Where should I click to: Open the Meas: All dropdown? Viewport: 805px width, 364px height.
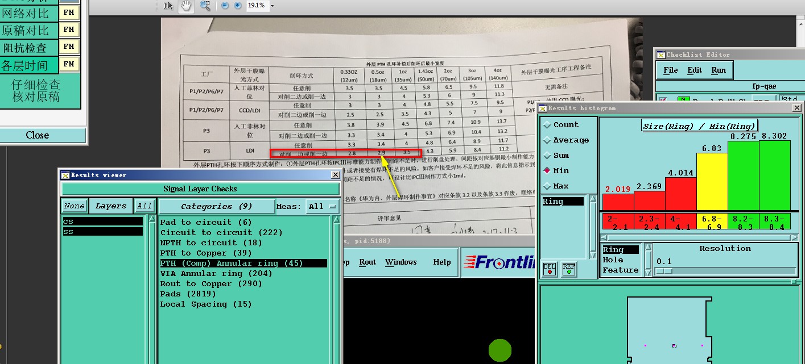(323, 207)
